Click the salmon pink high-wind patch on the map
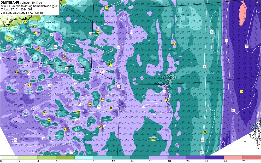The width and height of the screenshot is (261, 163). 243,13
